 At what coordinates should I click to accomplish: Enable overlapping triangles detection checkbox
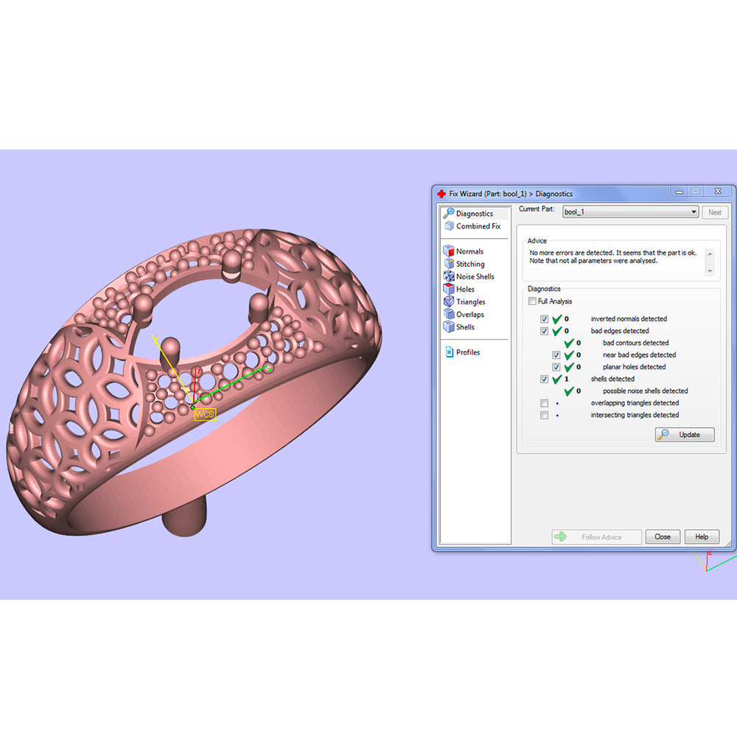(x=544, y=403)
